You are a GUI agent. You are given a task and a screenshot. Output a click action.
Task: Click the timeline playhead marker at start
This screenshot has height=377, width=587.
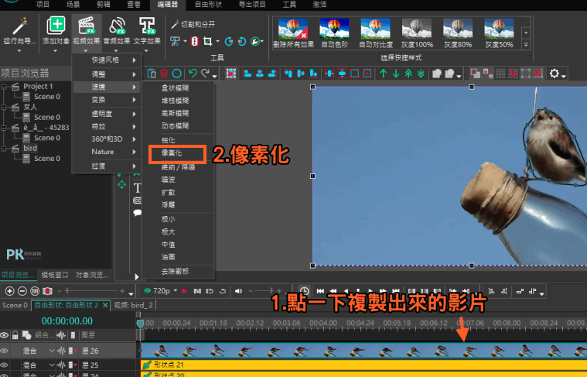140,324
